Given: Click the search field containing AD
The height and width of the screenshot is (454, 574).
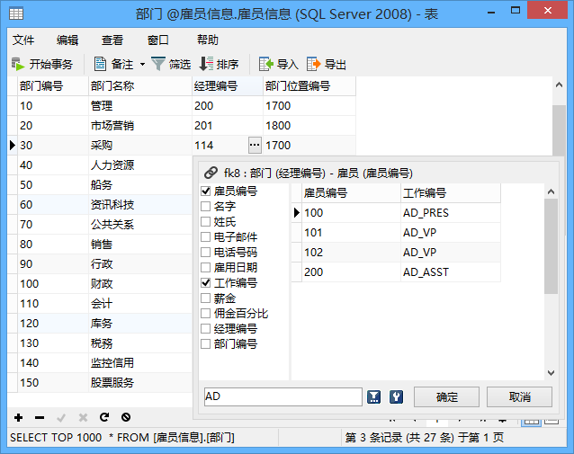Looking at the screenshot, I should pyautogui.click(x=283, y=396).
